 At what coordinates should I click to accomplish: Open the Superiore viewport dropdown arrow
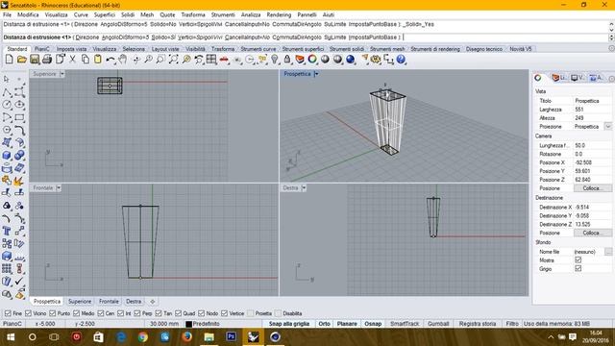click(x=62, y=74)
